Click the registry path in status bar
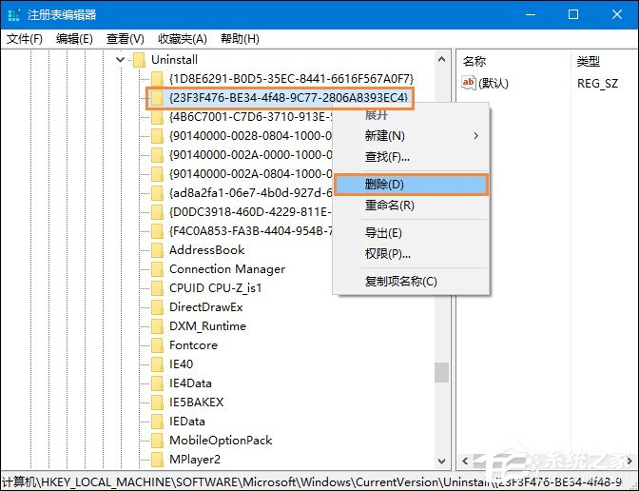The image size is (639, 491). click(x=313, y=481)
